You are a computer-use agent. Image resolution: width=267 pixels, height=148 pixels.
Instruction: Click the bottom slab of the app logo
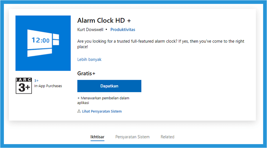[x=40, y=53]
